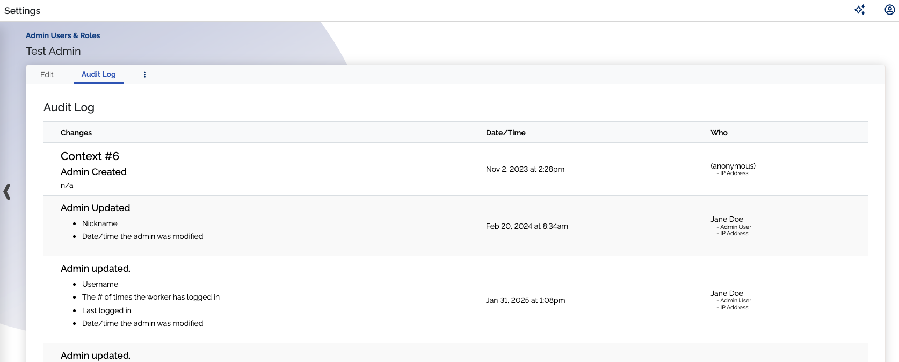Go to Admin Users & Roles breadcrumb
The height and width of the screenshot is (362, 899).
[x=63, y=35]
